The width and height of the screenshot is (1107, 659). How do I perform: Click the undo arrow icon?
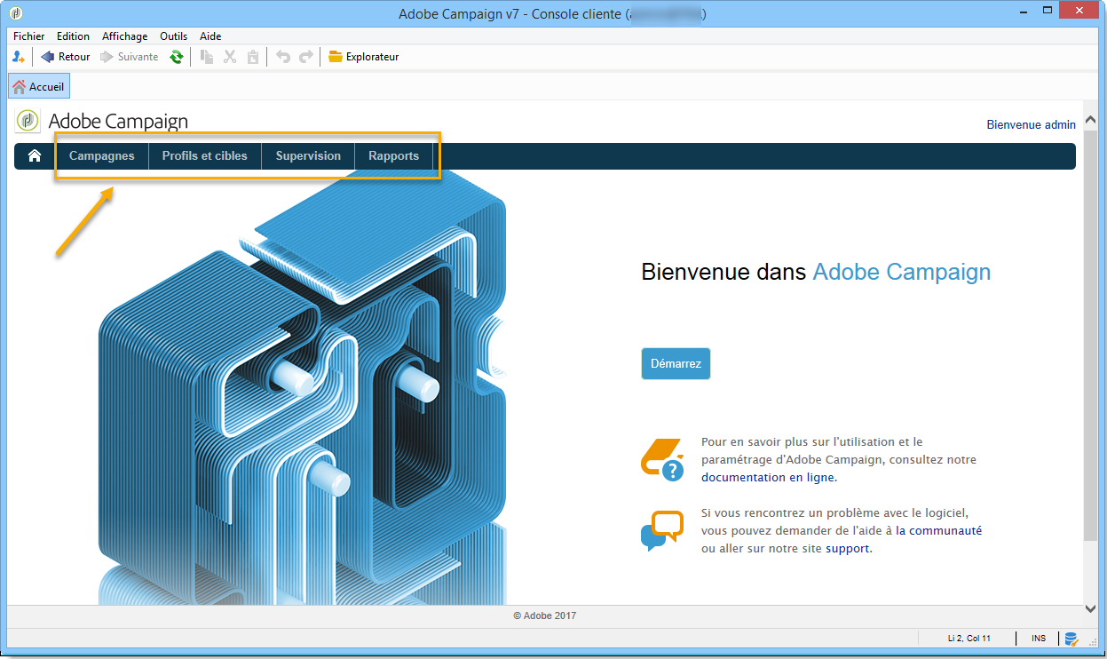click(283, 57)
